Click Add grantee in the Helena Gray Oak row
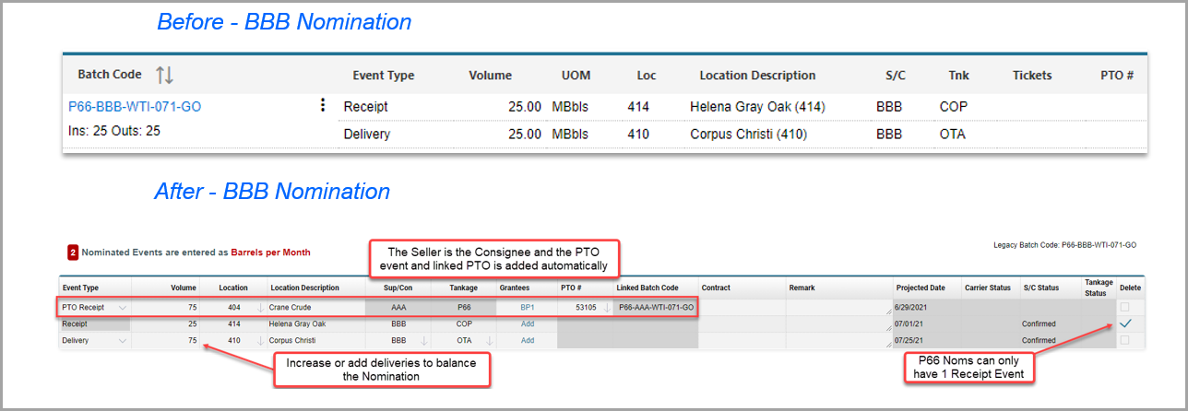This screenshot has height=411, width=1188. click(x=528, y=323)
